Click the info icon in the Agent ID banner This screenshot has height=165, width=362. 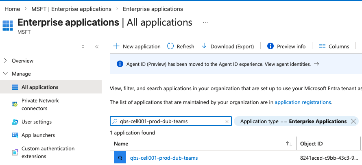120,64
